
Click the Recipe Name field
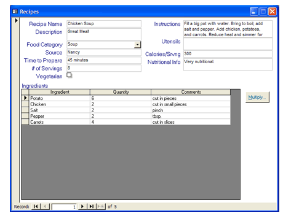point(104,24)
